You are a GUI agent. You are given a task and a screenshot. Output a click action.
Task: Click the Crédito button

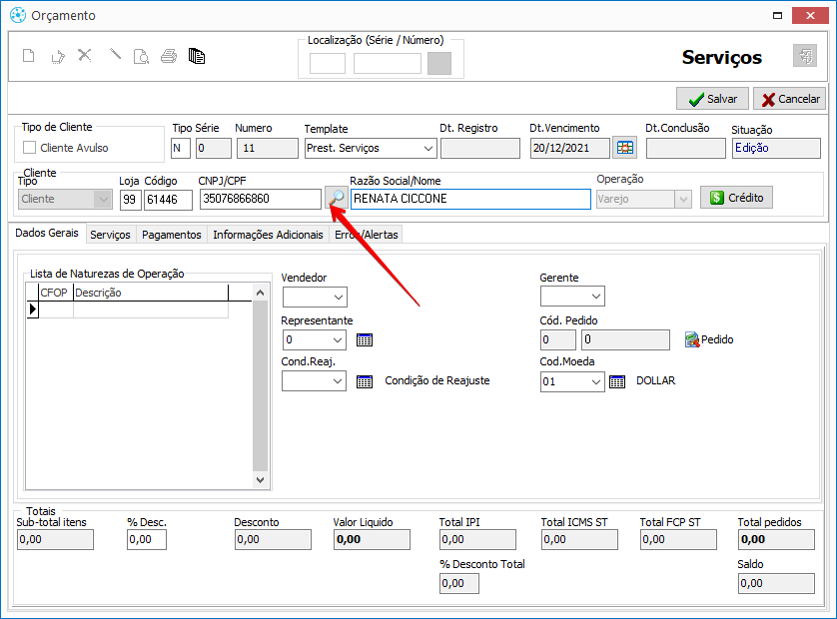tap(737, 198)
